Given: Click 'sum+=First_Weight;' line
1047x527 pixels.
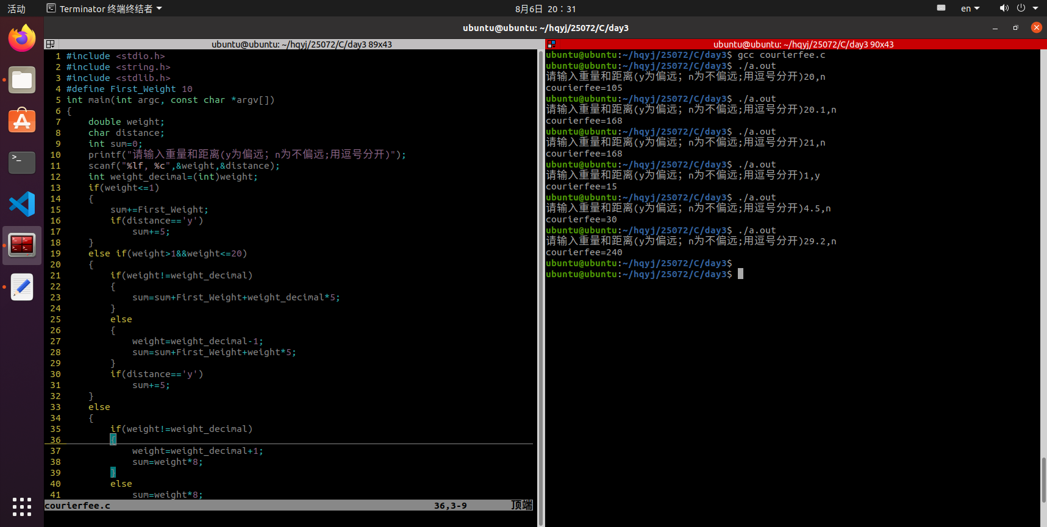Looking at the screenshot, I should coord(159,210).
